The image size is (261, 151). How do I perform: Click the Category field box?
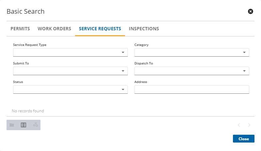coord(188,52)
